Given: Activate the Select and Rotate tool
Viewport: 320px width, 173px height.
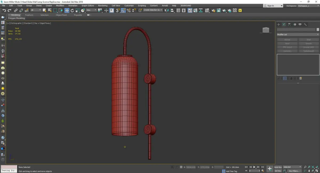Looking at the screenshot, I should (72, 10).
